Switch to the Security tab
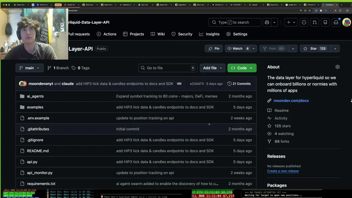 182,34
